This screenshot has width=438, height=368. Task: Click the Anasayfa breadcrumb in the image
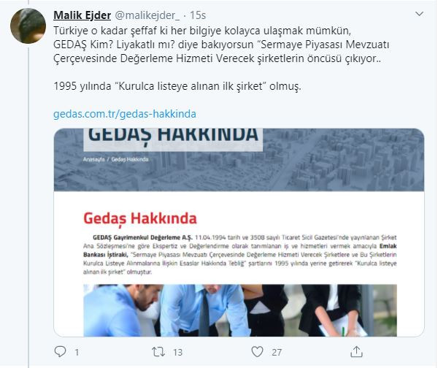click(93, 159)
